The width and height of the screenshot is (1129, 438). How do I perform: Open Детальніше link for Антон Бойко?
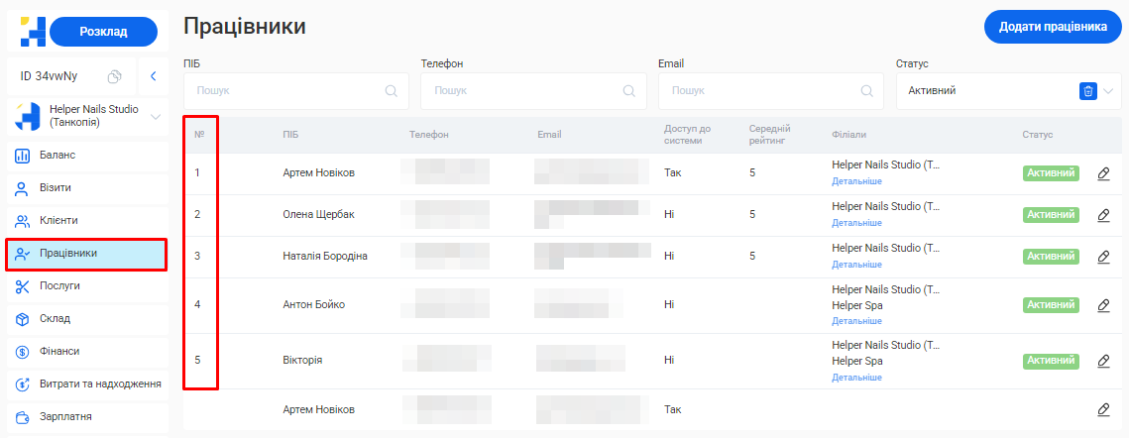pos(856,321)
